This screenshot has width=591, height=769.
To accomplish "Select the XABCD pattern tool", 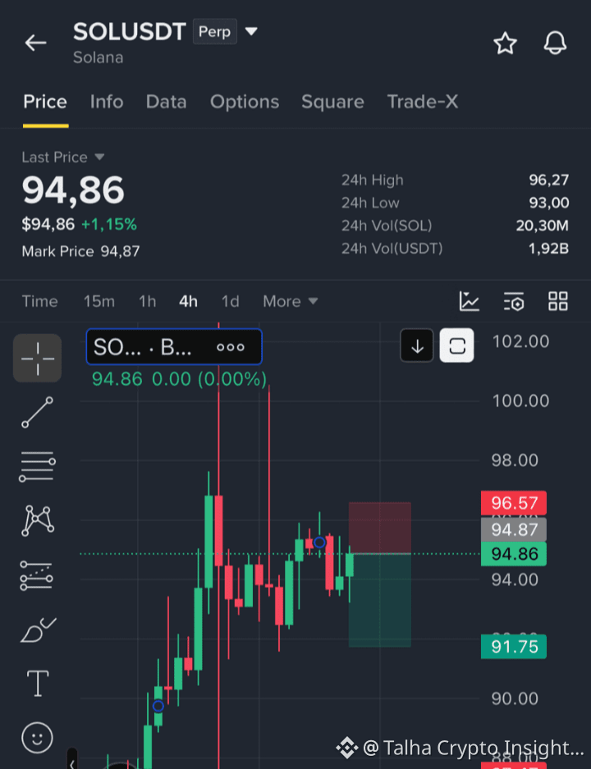I will [x=38, y=520].
